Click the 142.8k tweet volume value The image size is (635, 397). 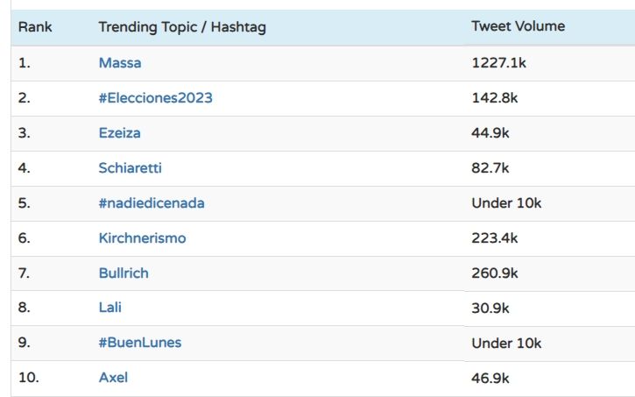[x=495, y=98]
